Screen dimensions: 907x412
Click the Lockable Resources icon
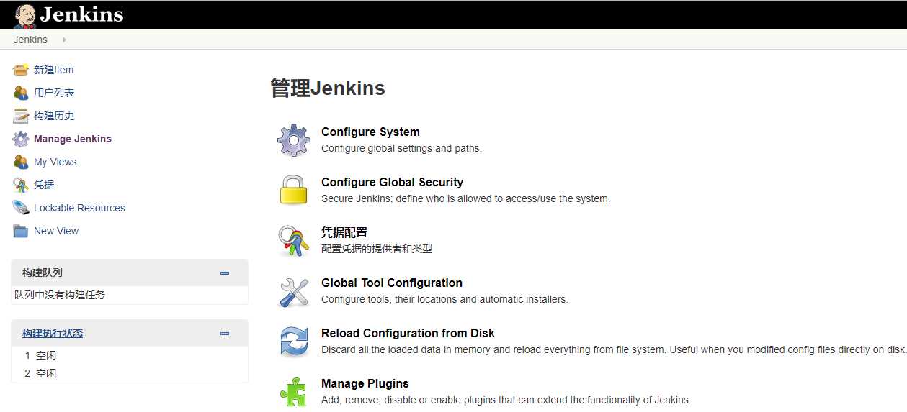click(x=21, y=208)
